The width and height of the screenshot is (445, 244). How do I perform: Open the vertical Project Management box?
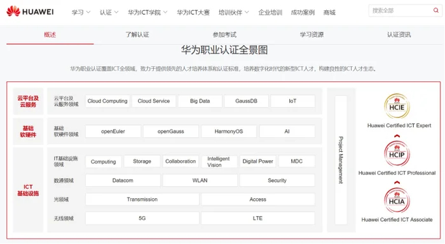341,160
